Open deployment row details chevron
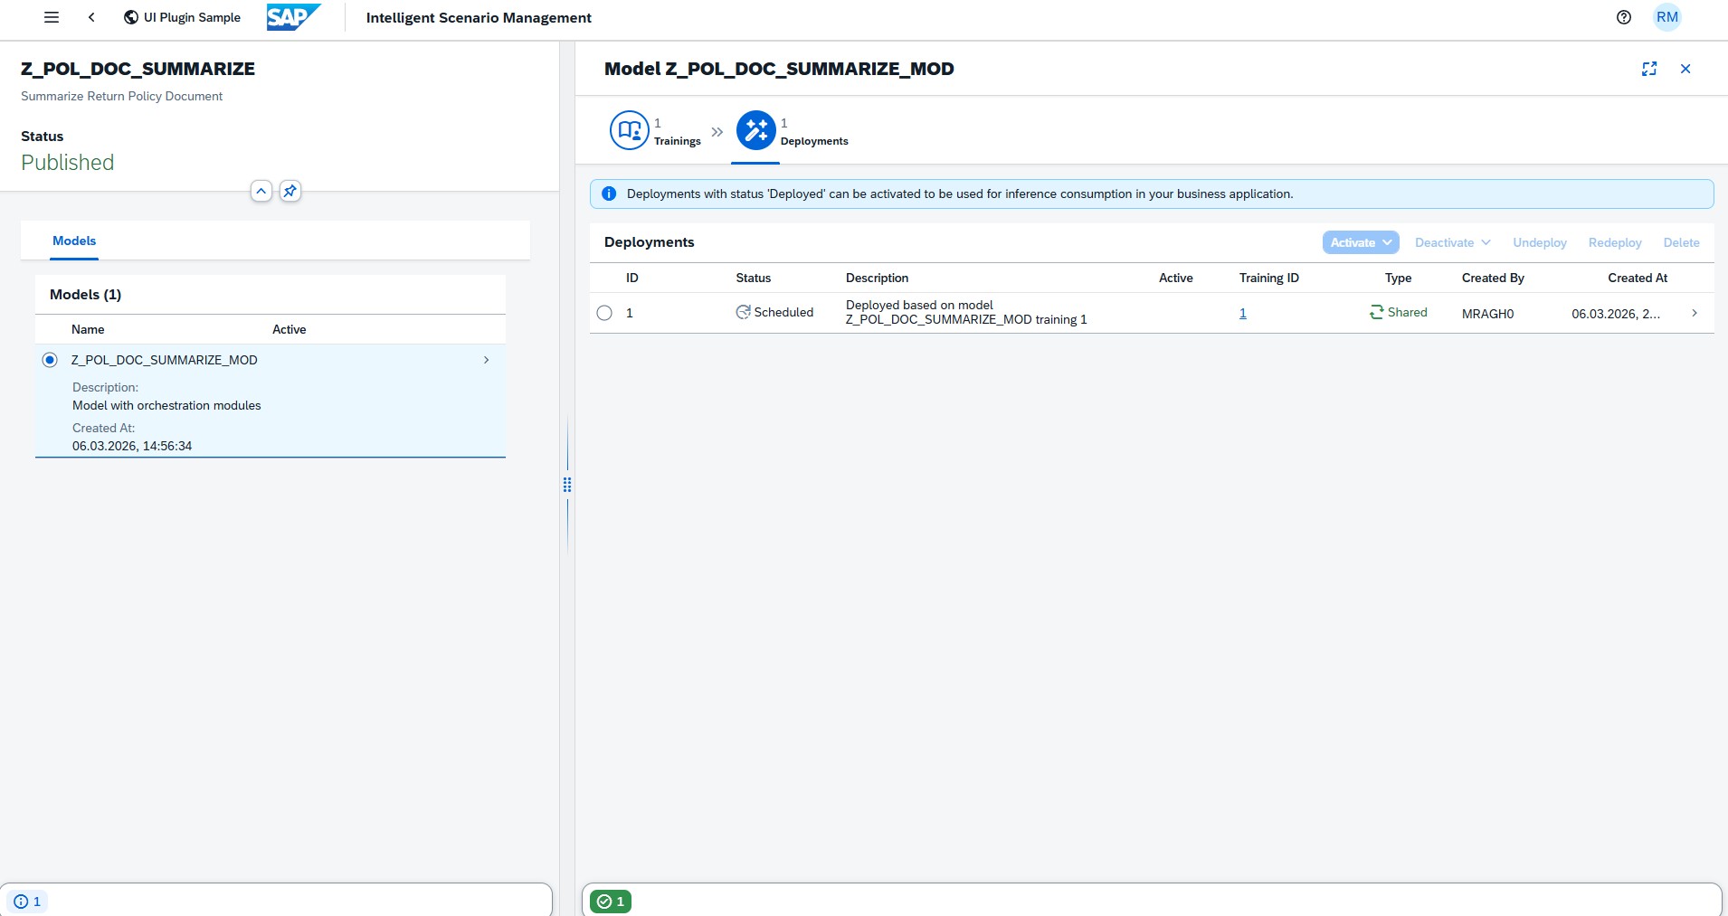 pos(1695,313)
